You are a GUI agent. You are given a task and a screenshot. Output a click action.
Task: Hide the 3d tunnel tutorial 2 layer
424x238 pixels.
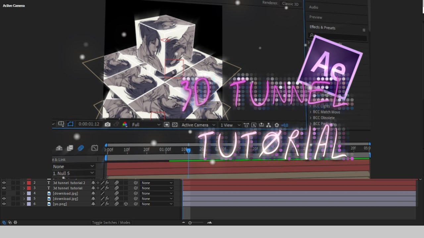click(4, 183)
